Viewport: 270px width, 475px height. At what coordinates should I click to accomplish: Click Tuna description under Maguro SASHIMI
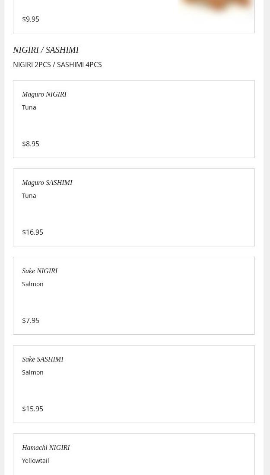[x=29, y=195]
